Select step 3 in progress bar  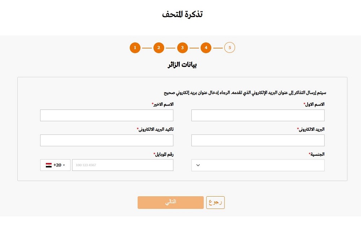click(182, 48)
